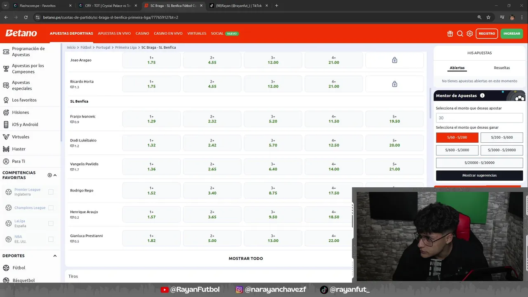Viewport: 528px width, 297px height.
Task: Select the S/3000 - S/20000 winnings range
Action: (x=502, y=150)
